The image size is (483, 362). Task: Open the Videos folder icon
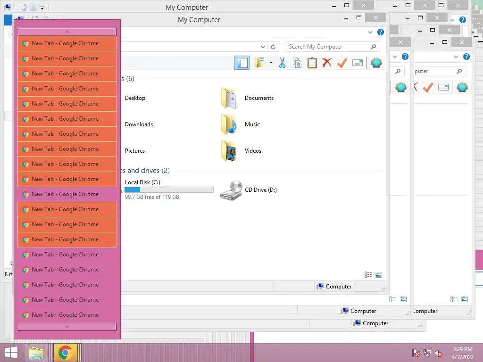229,151
